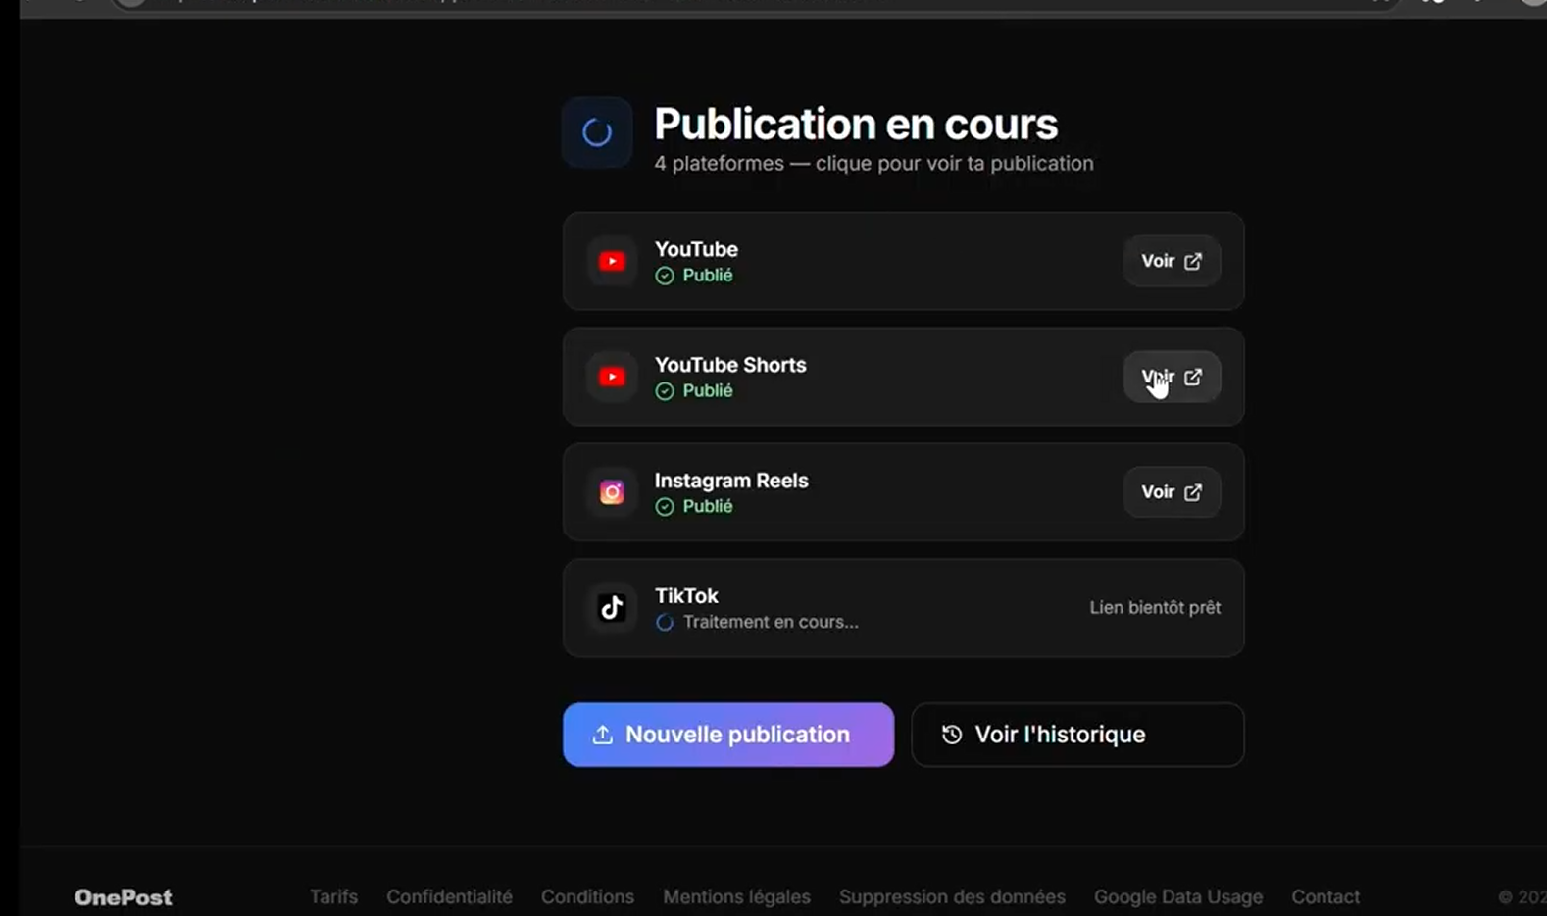Open the Confidentialité footer link
Image resolution: width=1547 pixels, height=916 pixels.
tap(449, 896)
